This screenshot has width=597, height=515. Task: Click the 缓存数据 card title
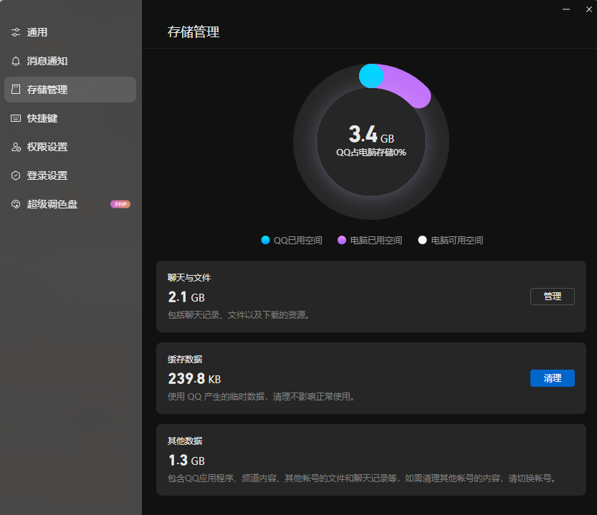(x=185, y=360)
